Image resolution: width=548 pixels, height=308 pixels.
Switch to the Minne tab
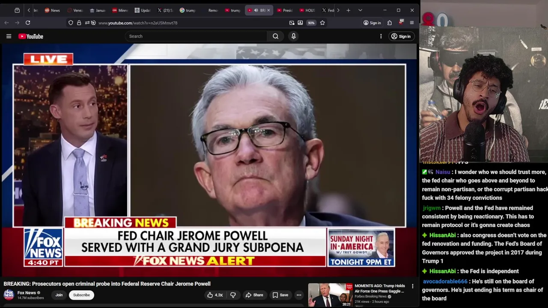coord(120,10)
